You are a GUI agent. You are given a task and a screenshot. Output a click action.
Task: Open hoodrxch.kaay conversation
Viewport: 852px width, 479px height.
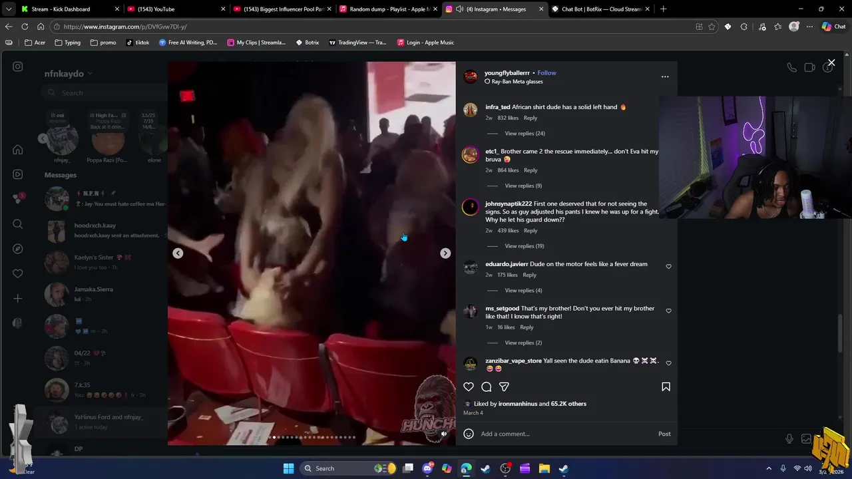pyautogui.click(x=103, y=231)
